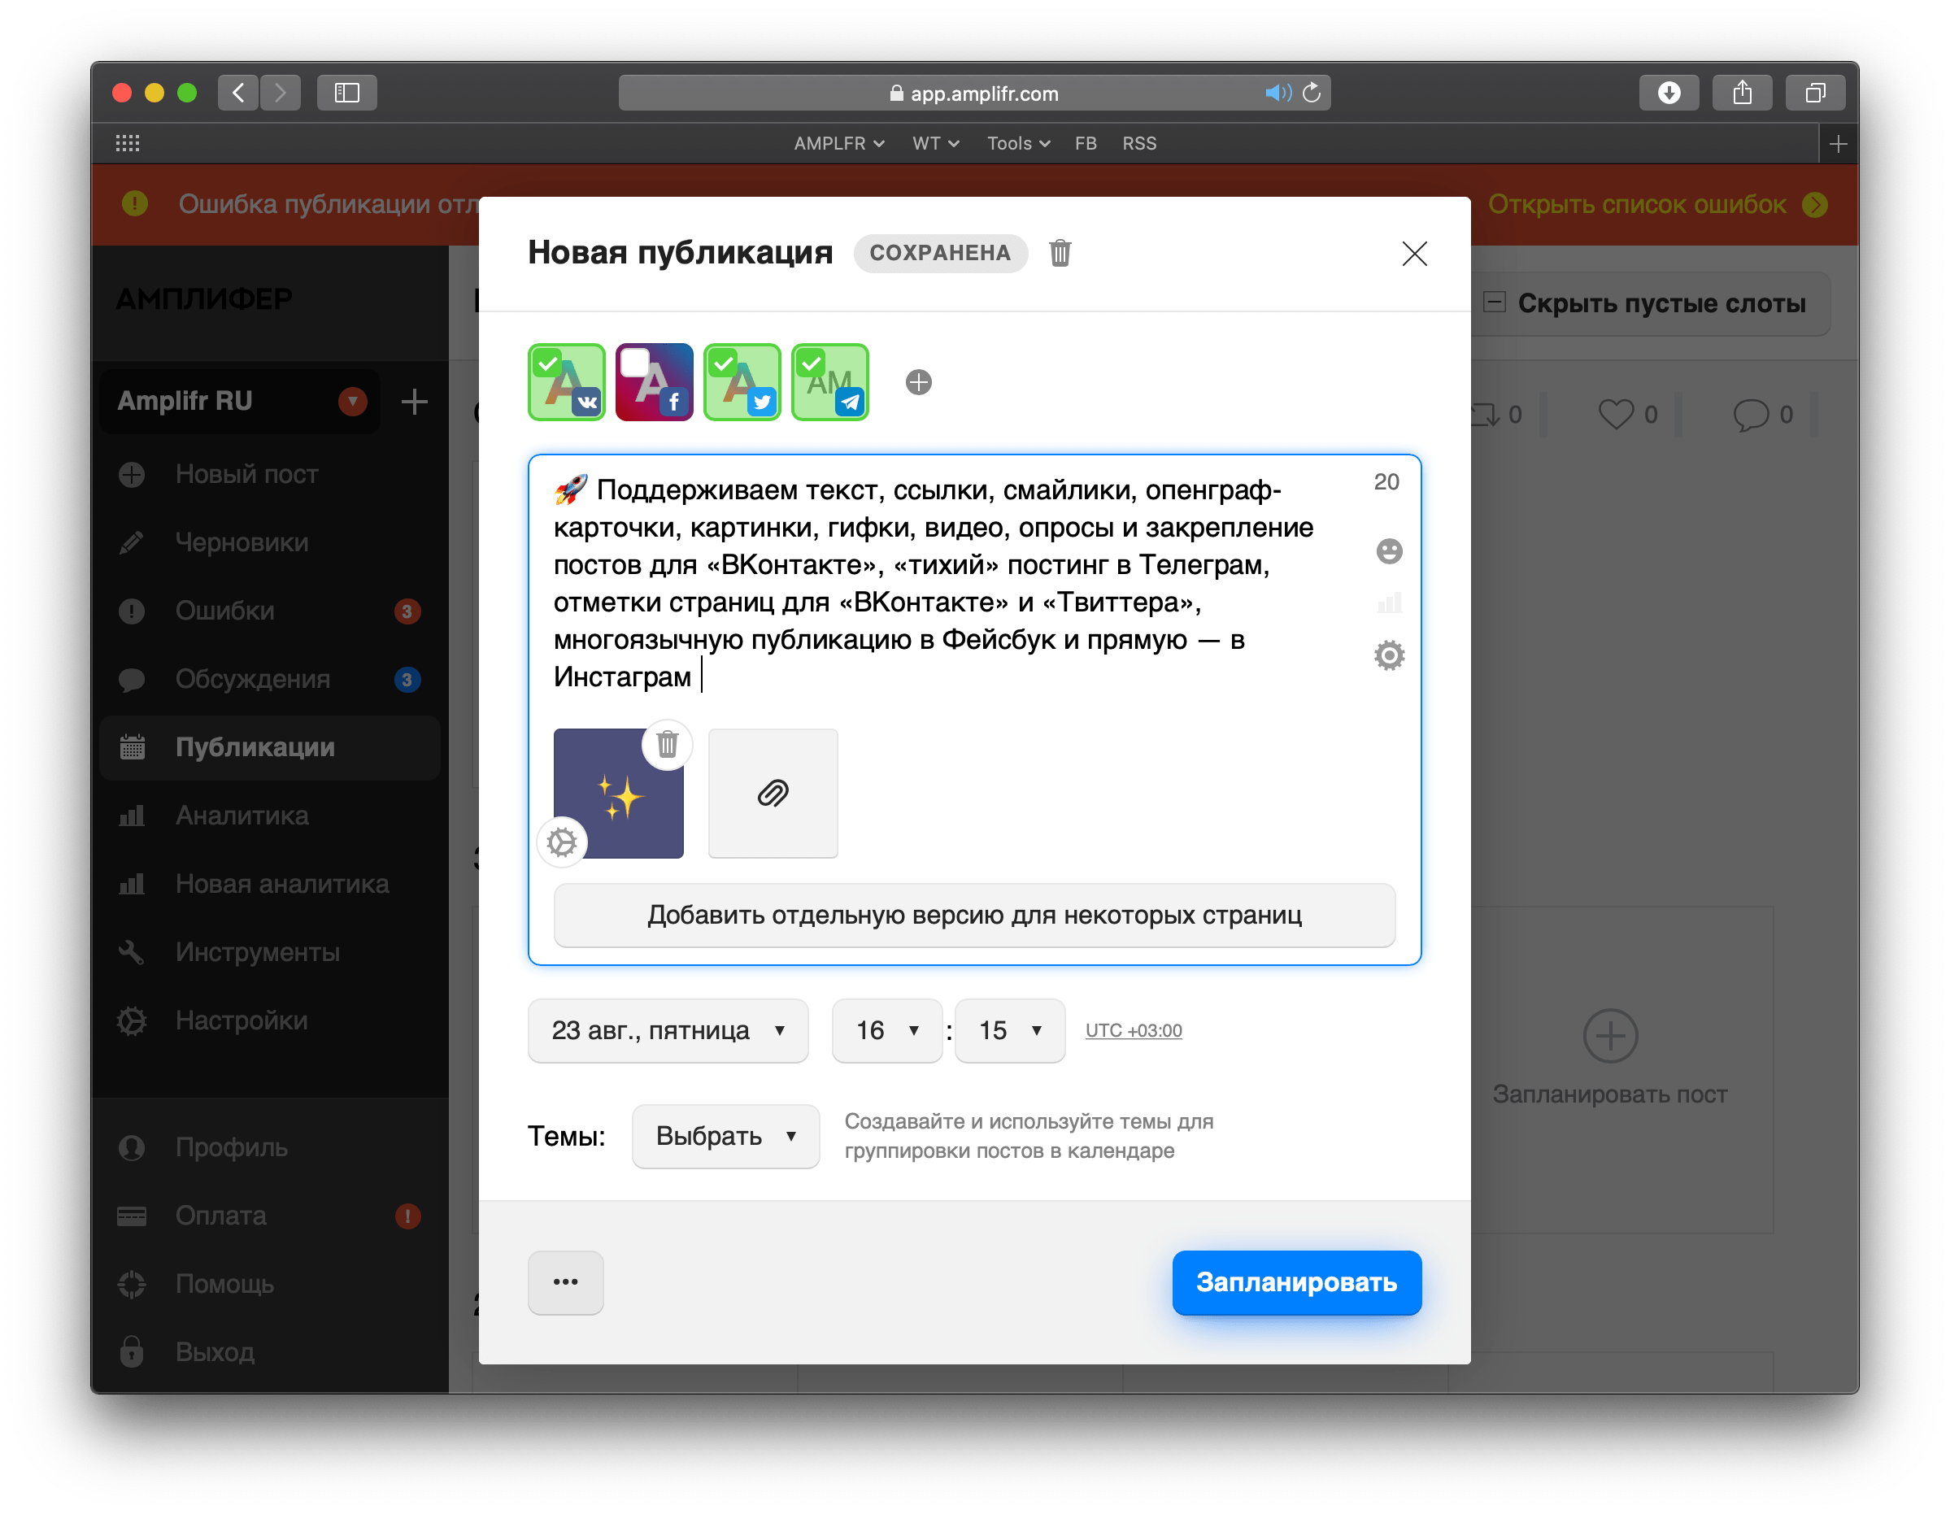Click the app.amplifr.com address bar
1950x1514 pixels.
(x=974, y=93)
